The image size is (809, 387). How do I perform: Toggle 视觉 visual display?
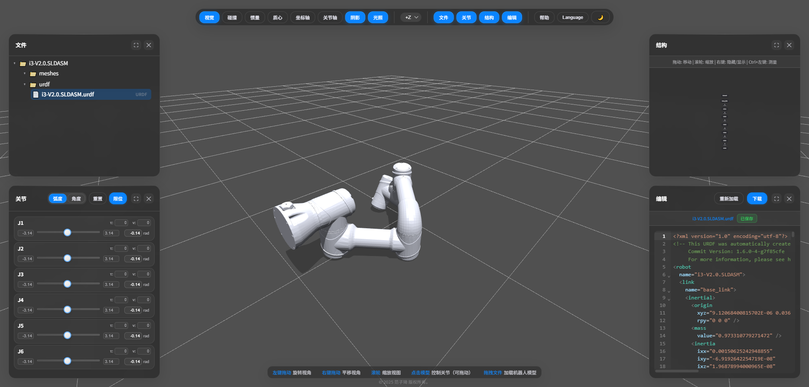[x=209, y=18]
